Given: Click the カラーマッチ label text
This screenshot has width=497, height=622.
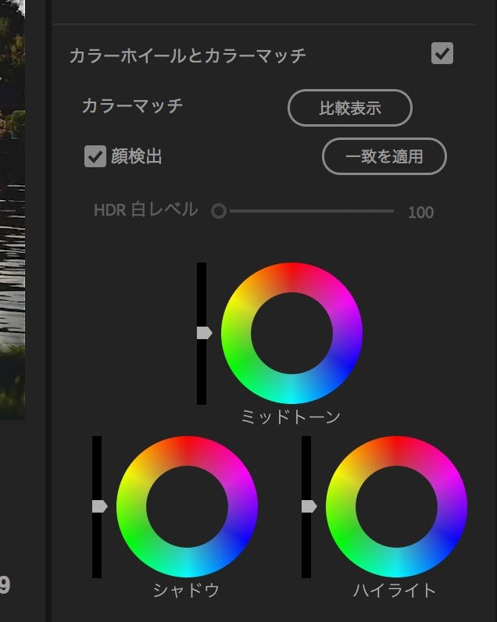Looking at the screenshot, I should (132, 106).
